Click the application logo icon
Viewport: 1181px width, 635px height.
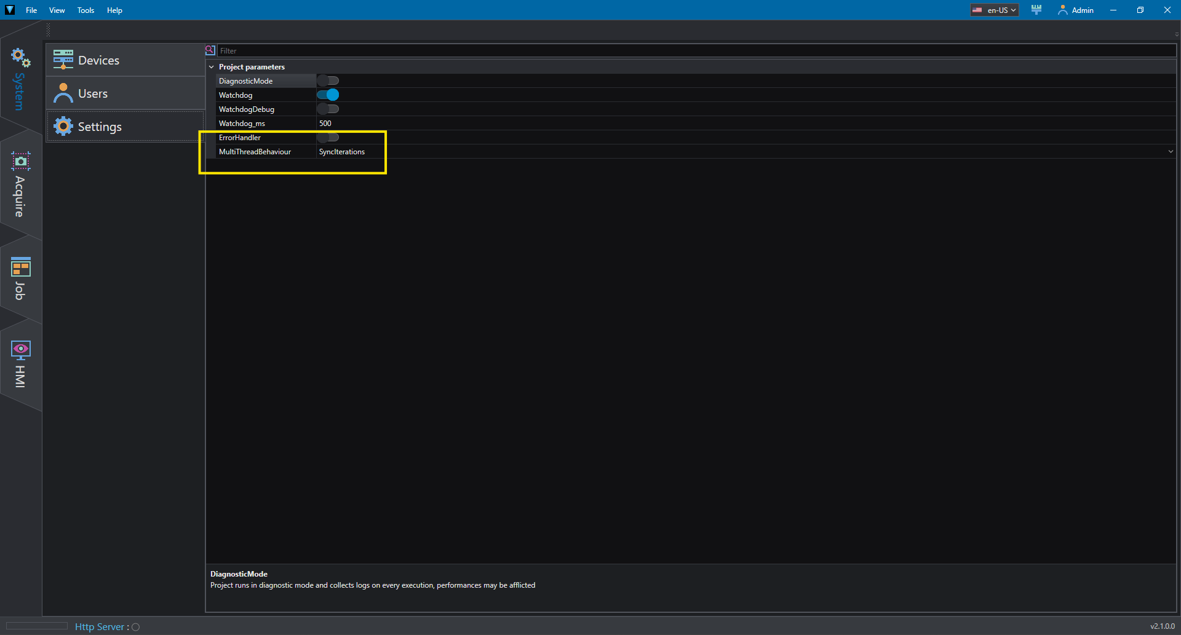click(10, 10)
